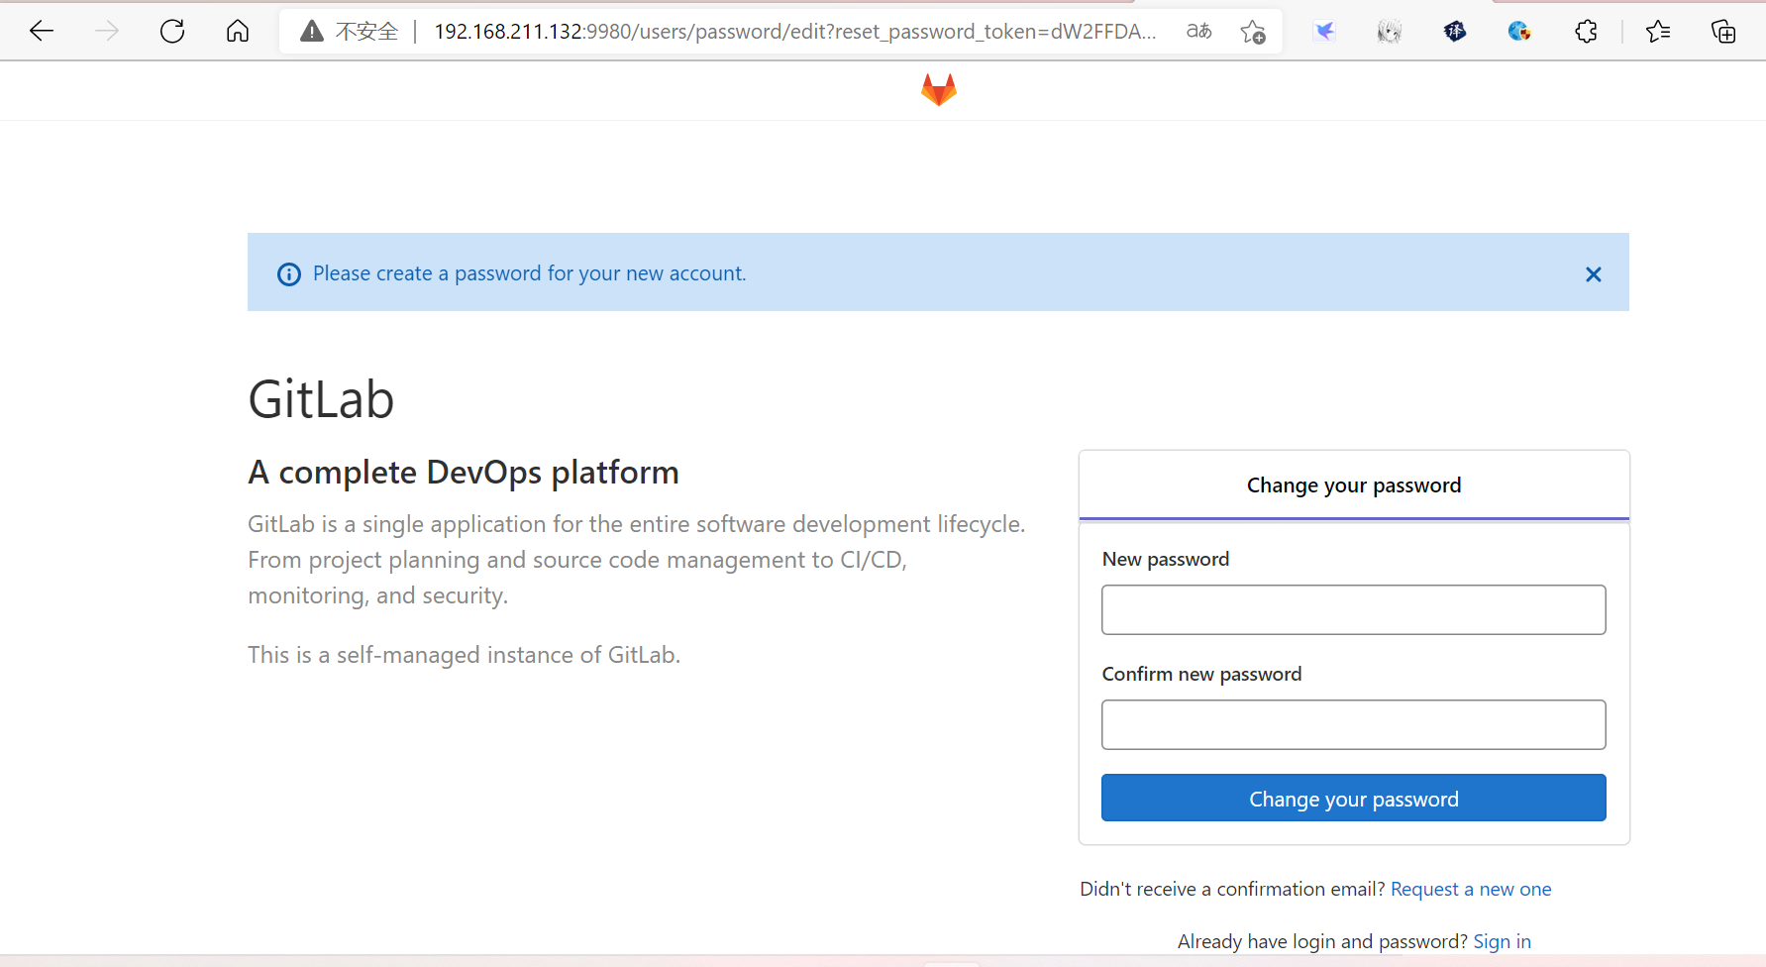Image resolution: width=1766 pixels, height=967 pixels.
Task: Focus the Confirm new password field
Action: [x=1354, y=724]
